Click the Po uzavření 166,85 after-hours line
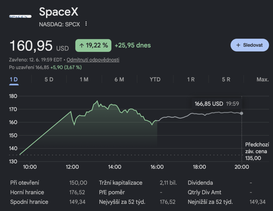This screenshot has width=273, height=211. tap(45, 67)
